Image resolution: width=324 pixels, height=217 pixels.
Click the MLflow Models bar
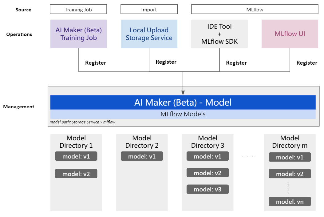(x=183, y=114)
